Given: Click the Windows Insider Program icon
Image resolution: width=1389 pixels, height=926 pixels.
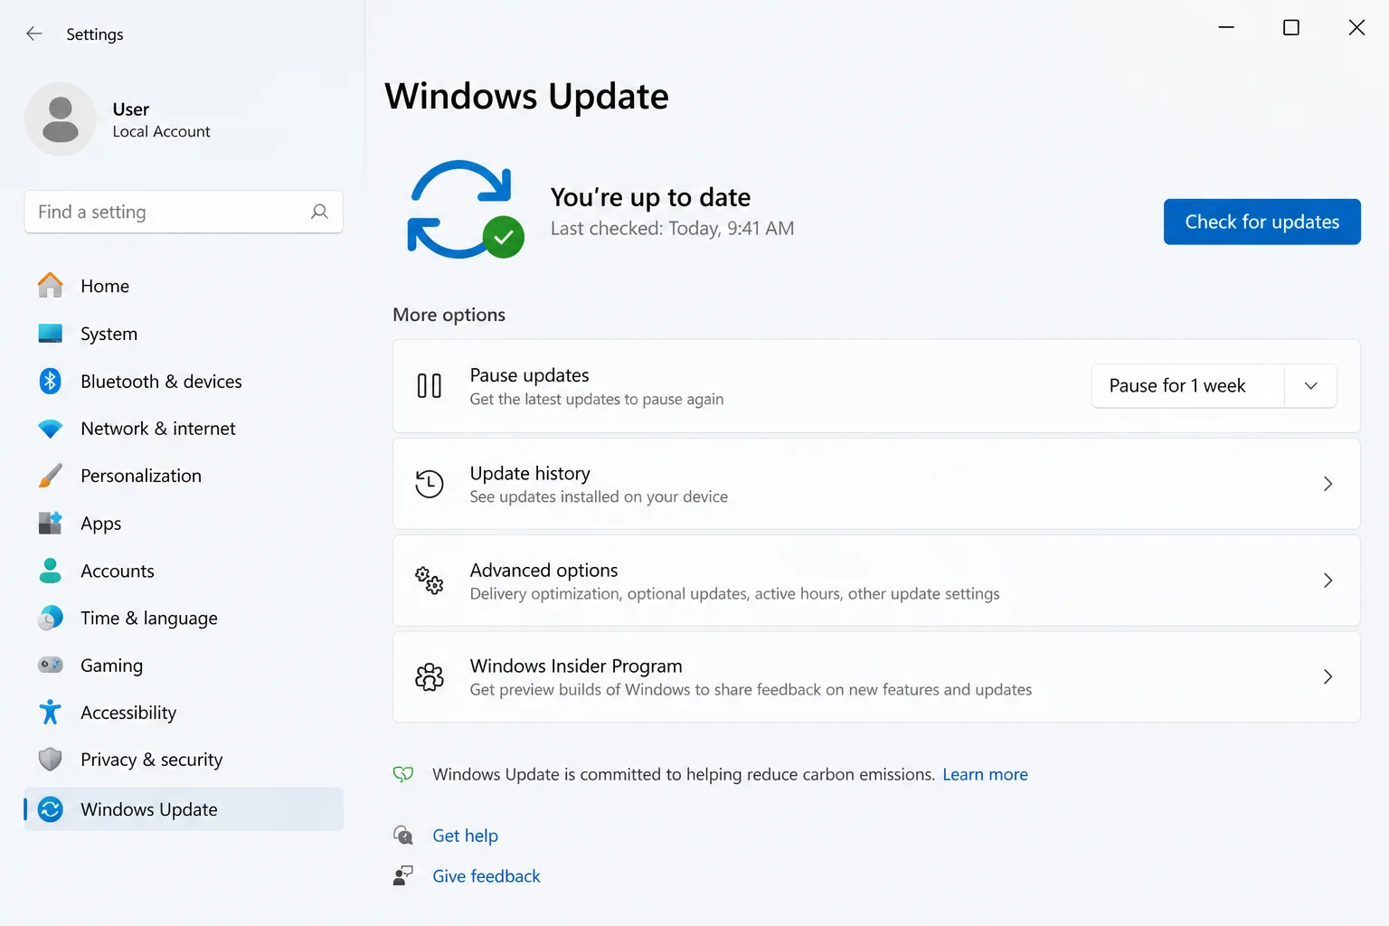Looking at the screenshot, I should (x=430, y=676).
